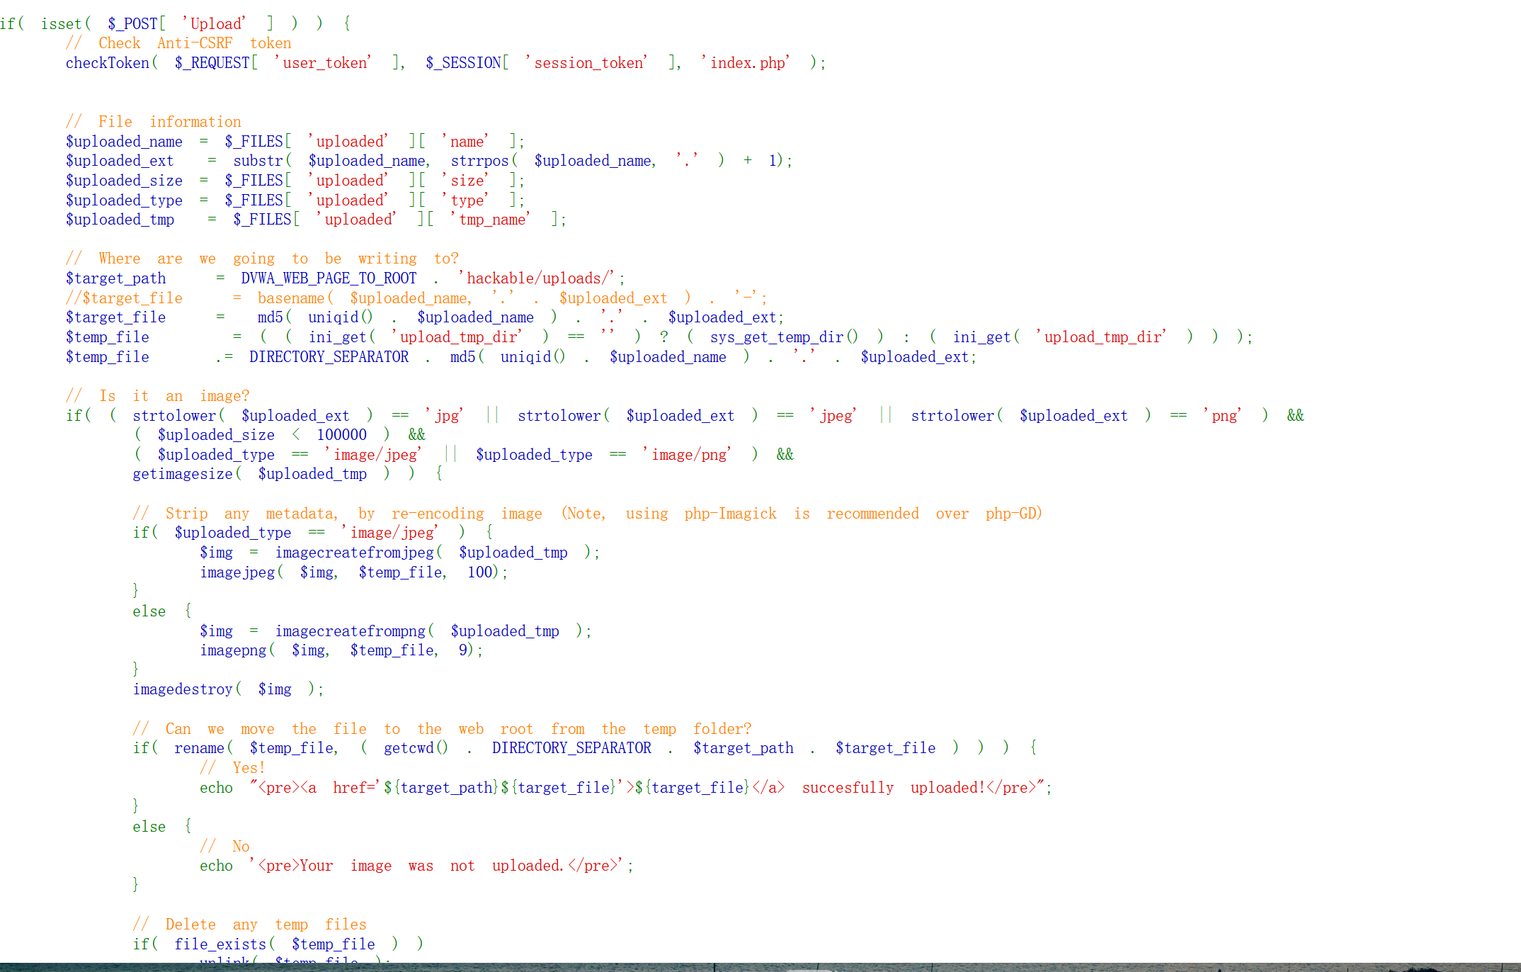Image resolution: width=1521 pixels, height=972 pixels.
Task: Click the getcwd() call in rename
Action: 416,748
